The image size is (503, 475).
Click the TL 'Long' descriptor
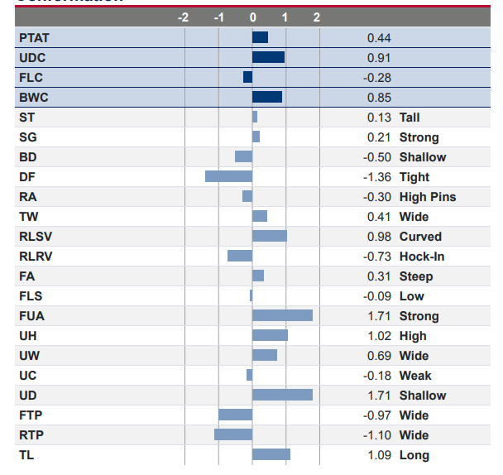[x=414, y=455]
